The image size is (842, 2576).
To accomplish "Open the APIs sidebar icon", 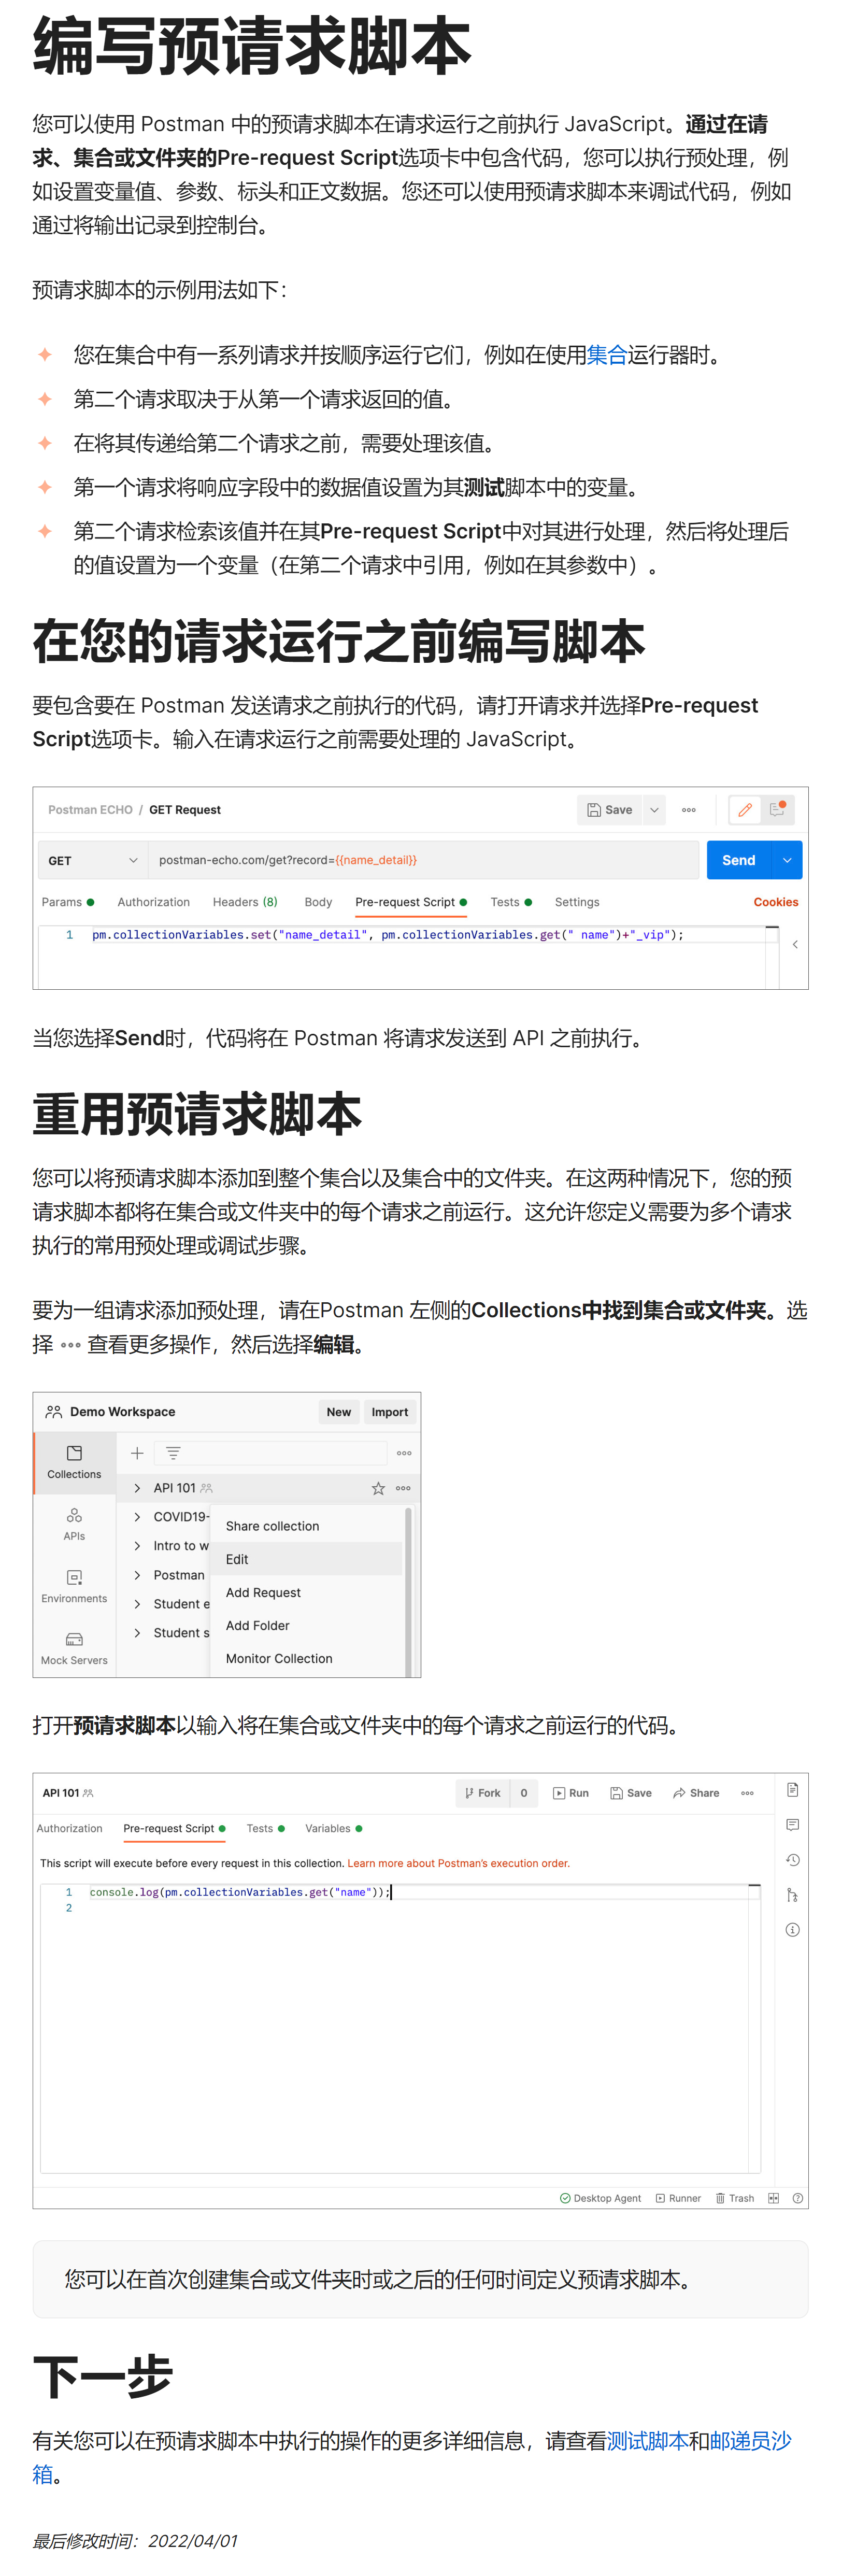I will [x=74, y=1524].
